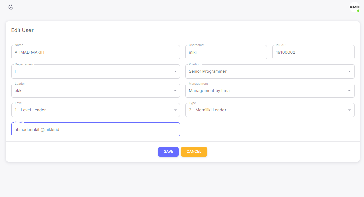This screenshot has width=364, height=197.
Task: Click the caret arrow in the Departemen field
Action: point(175,71)
